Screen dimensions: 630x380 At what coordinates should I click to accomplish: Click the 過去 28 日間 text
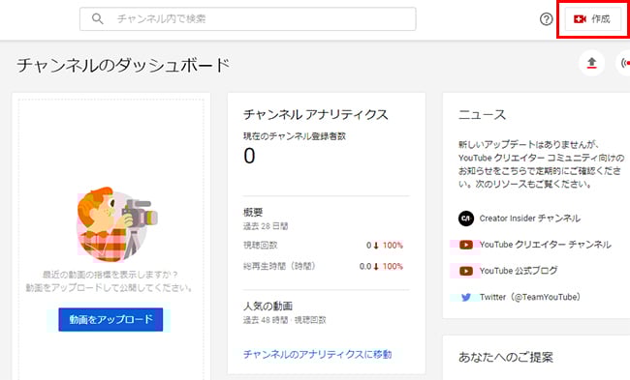266,226
